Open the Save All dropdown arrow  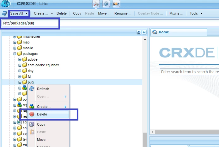27,13
